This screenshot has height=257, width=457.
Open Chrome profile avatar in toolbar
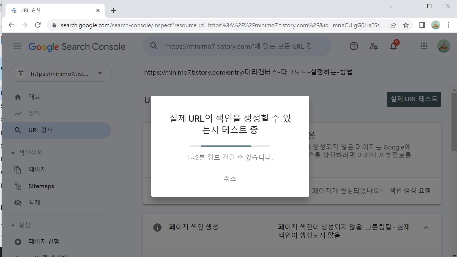click(436, 25)
